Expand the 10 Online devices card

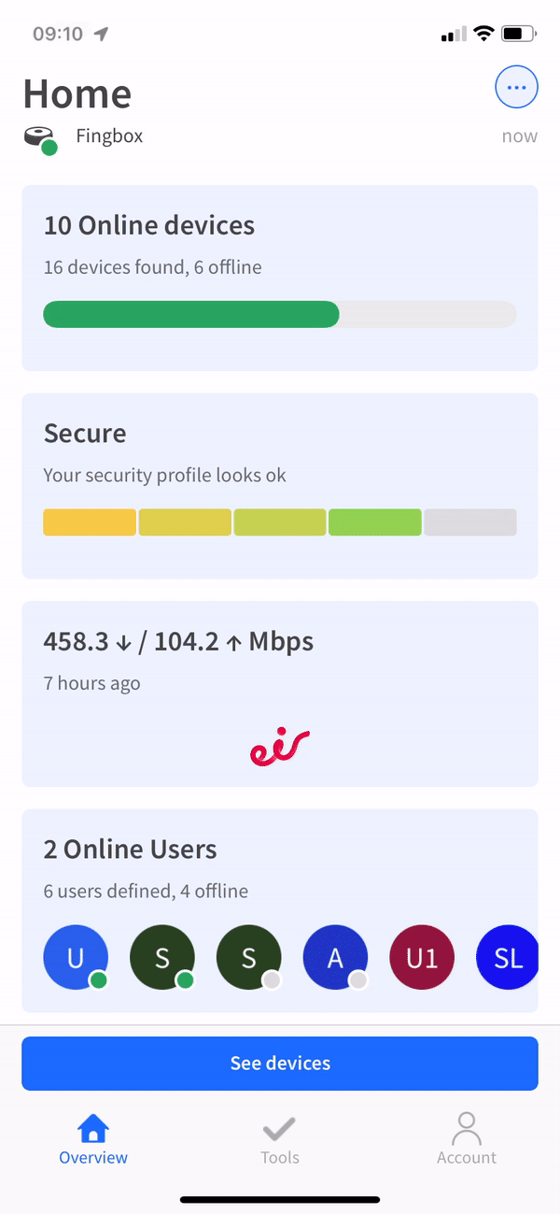coord(279,277)
